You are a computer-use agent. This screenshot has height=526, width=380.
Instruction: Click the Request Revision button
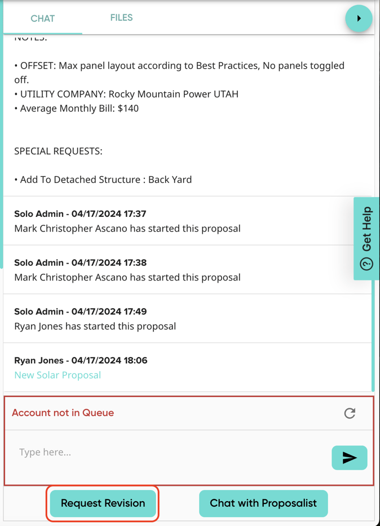pos(103,503)
